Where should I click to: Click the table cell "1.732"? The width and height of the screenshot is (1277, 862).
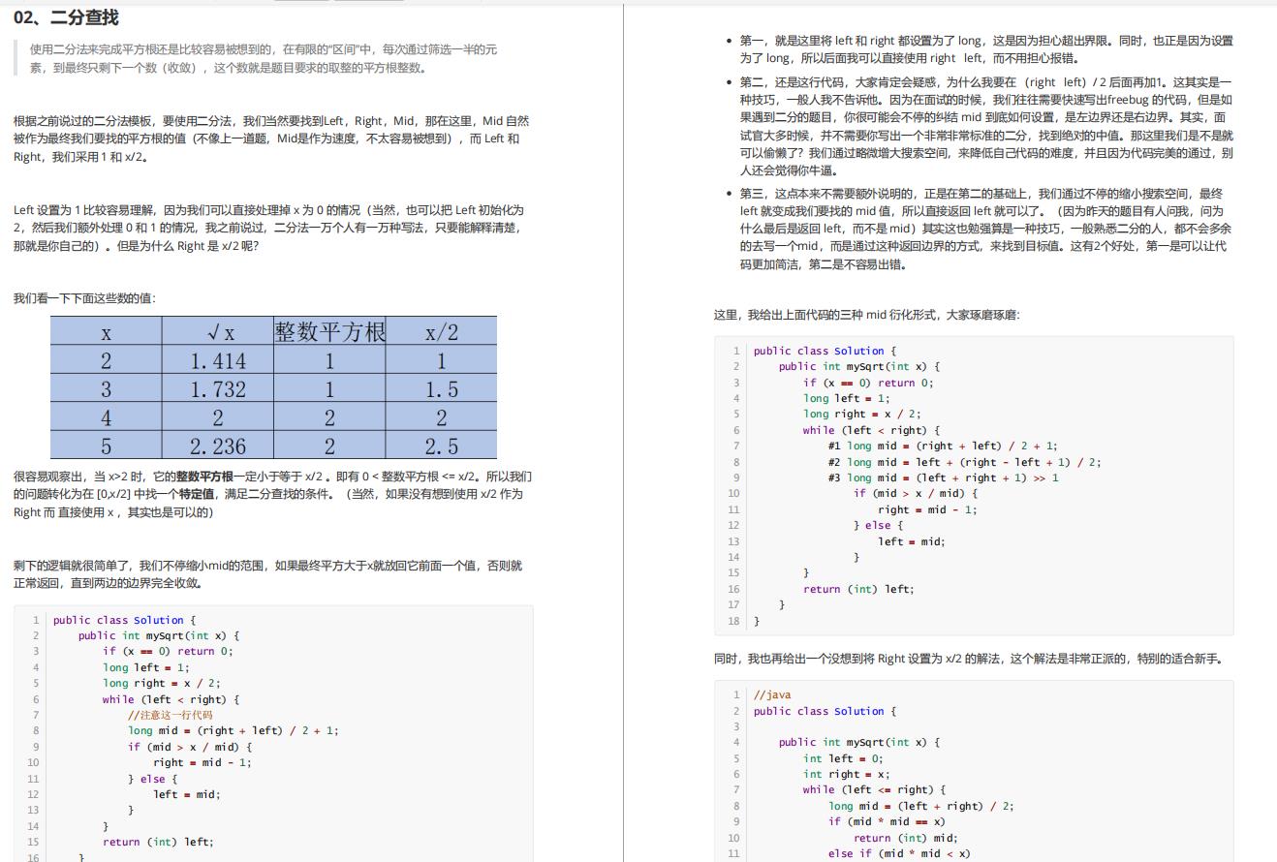218,388
